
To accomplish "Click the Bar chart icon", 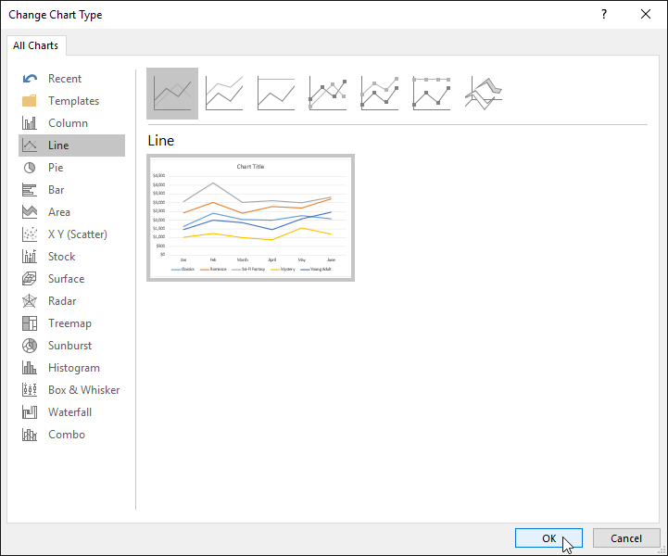I will click(30, 190).
